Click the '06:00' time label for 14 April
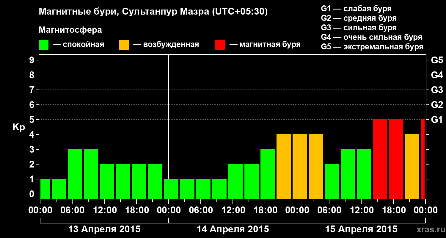The height and width of the screenshot is (238, 446). (201, 210)
